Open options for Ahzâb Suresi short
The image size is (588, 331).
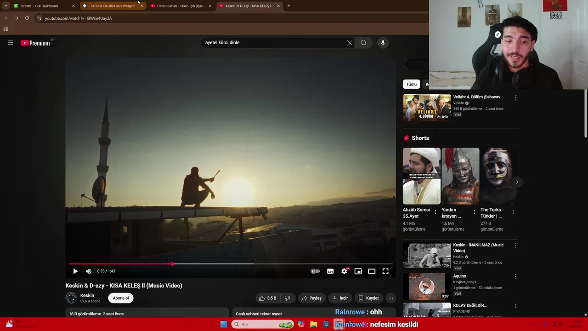pos(435,212)
